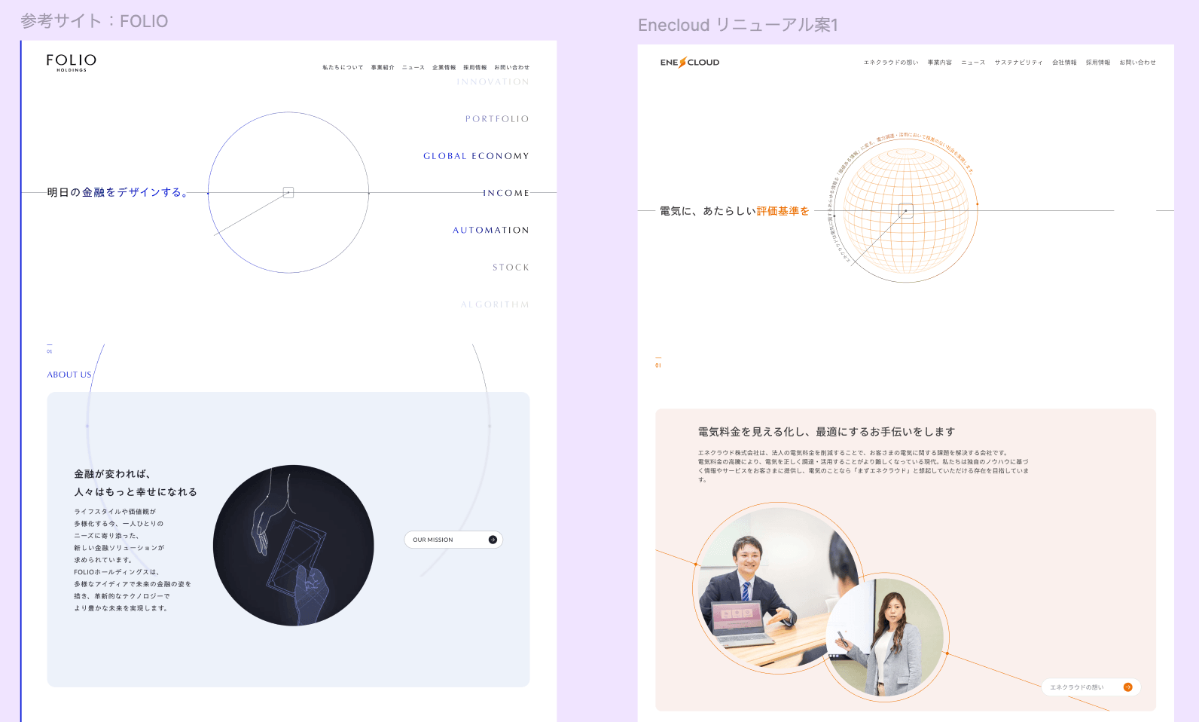Click the small square at FOLIO circle center

click(288, 193)
